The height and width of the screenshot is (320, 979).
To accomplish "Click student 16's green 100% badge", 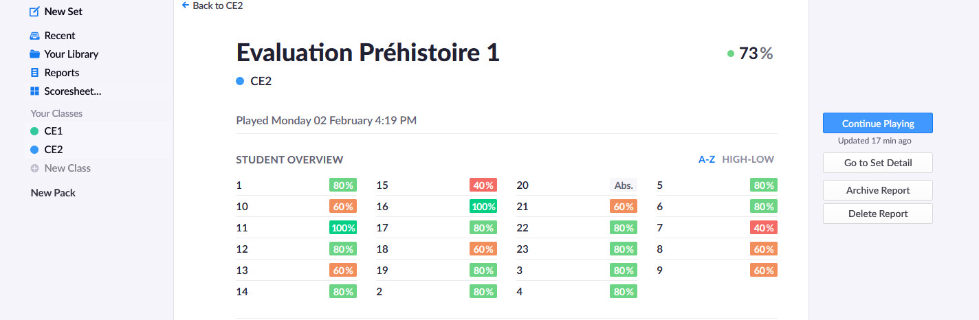I will 483,206.
